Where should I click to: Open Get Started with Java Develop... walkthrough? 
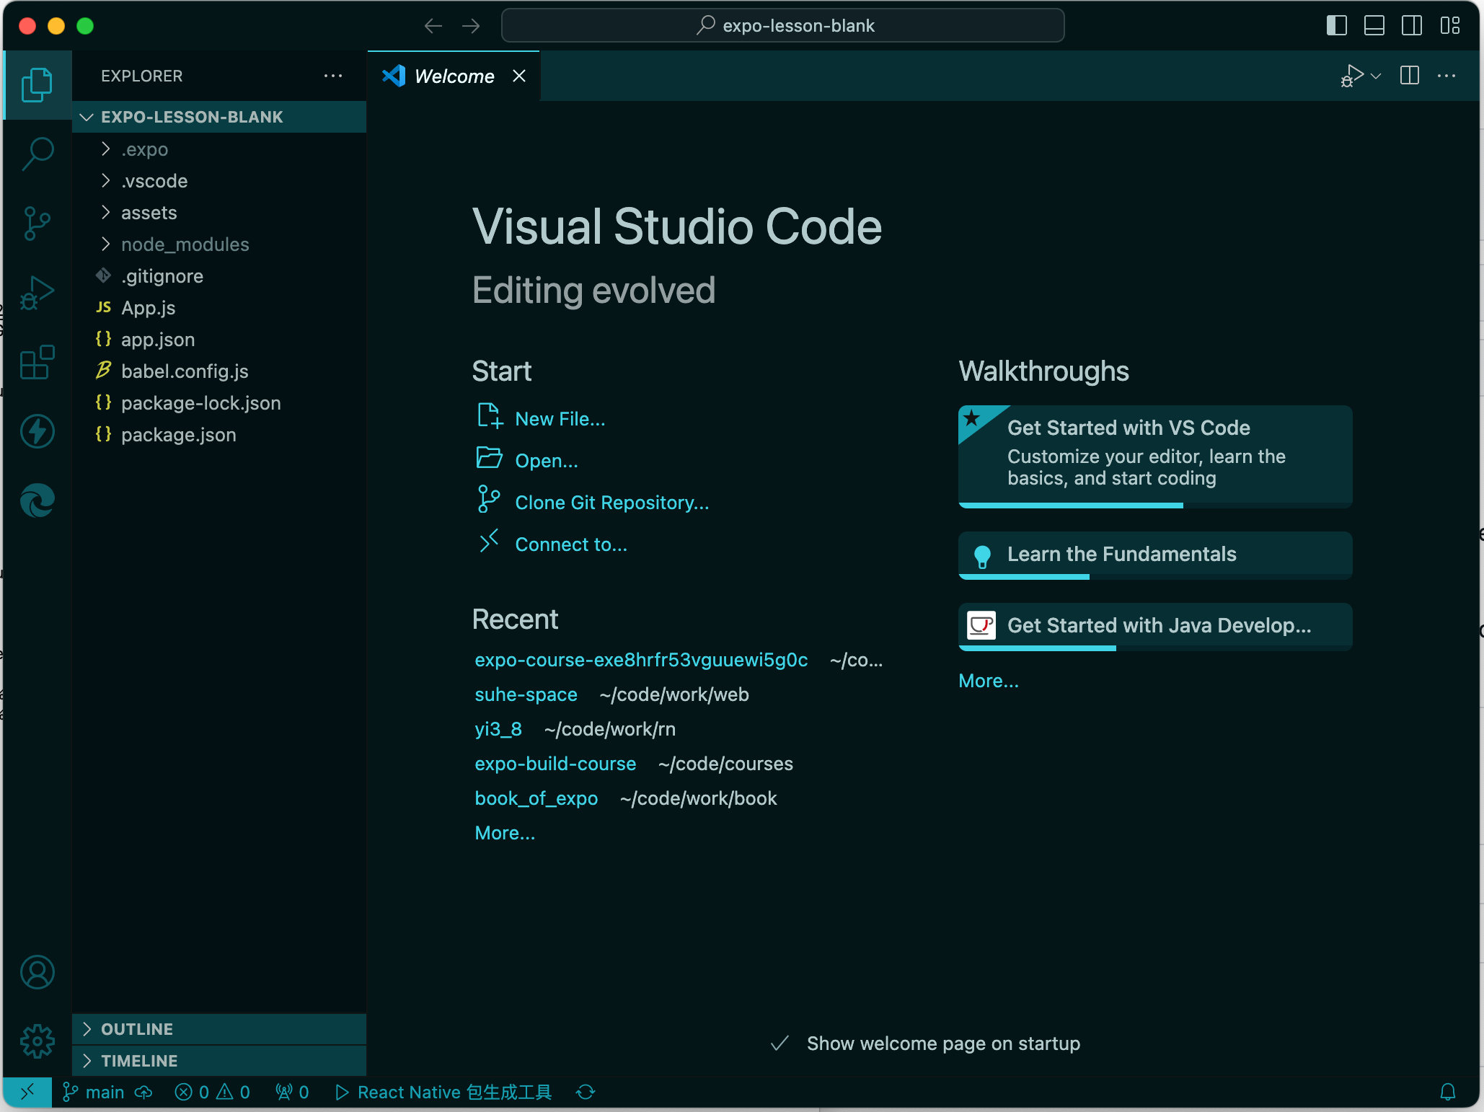1155,627
